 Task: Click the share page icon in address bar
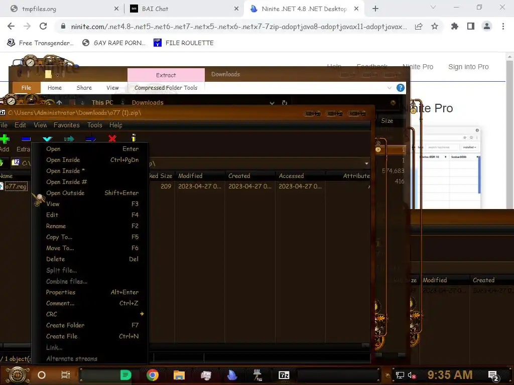click(x=418, y=27)
